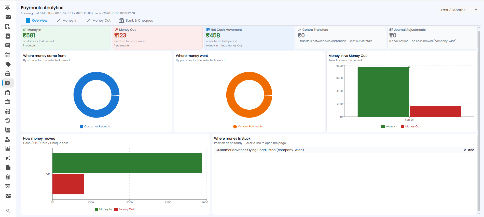Click the red Money Out bar for Sep 26
The height and width of the screenshot is (217, 484).
pyautogui.click(x=435, y=111)
